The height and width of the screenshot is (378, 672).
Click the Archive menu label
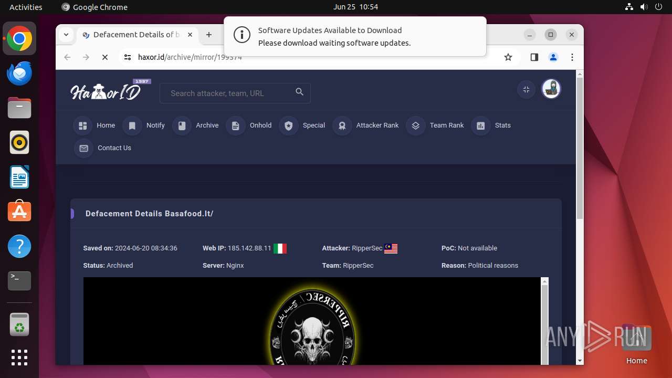coord(207,125)
